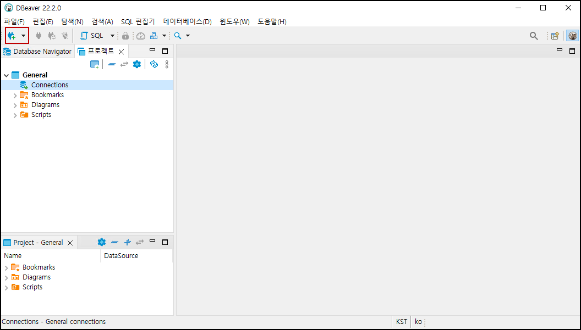Open the 검색(A) menu
The width and height of the screenshot is (581, 330).
(102, 22)
